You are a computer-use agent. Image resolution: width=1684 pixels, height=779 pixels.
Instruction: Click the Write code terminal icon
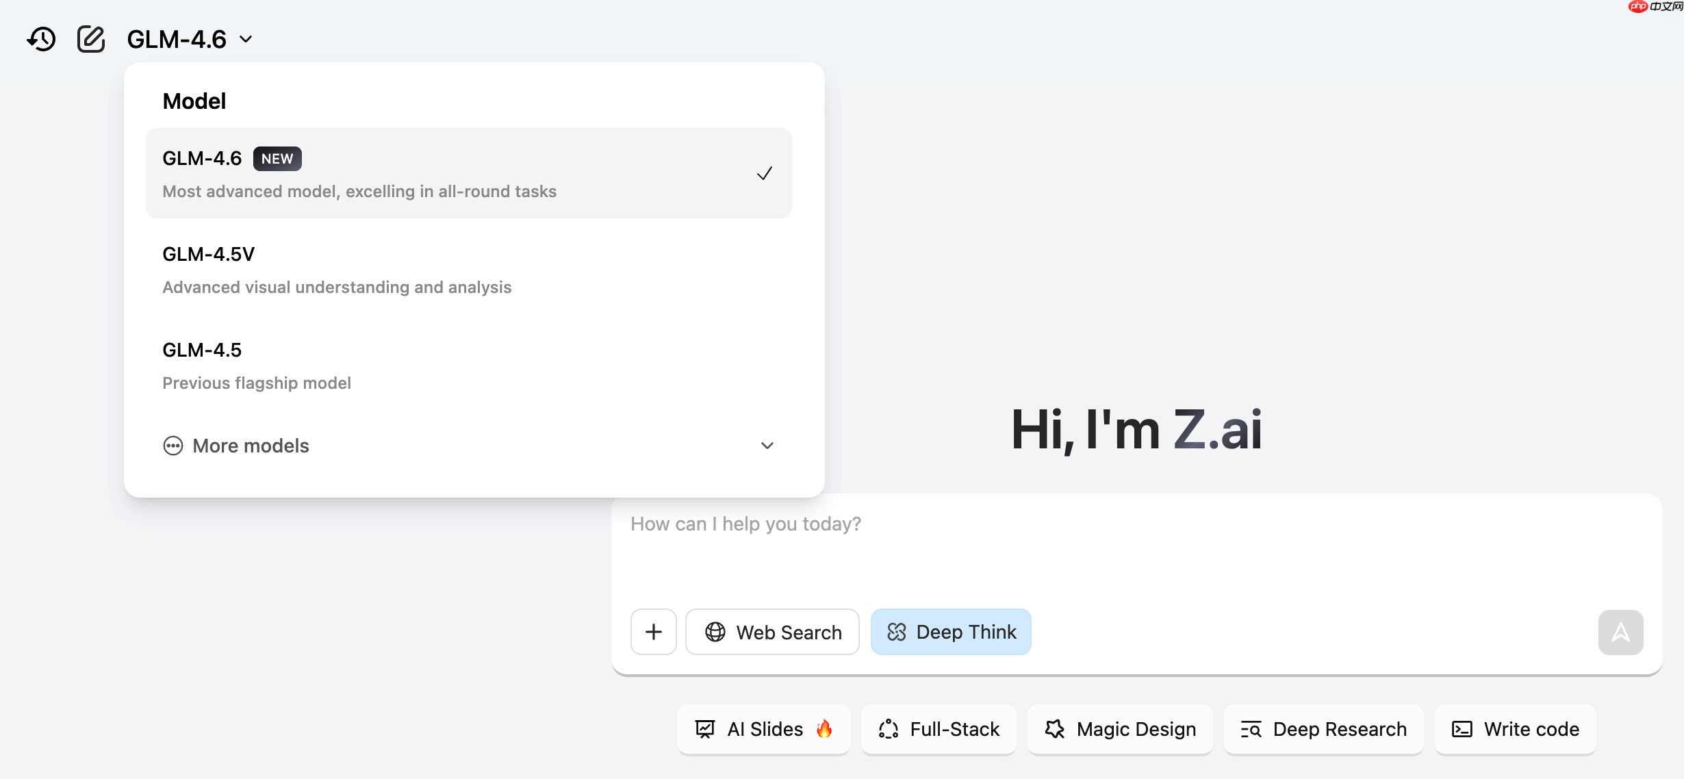click(x=1462, y=729)
